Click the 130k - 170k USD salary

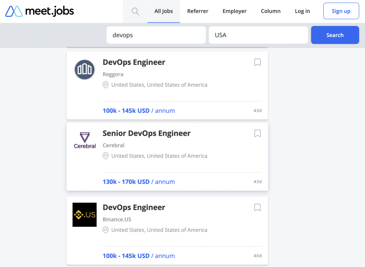tap(139, 182)
